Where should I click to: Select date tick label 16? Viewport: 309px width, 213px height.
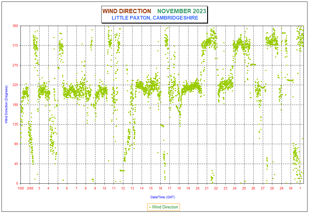click(160, 188)
